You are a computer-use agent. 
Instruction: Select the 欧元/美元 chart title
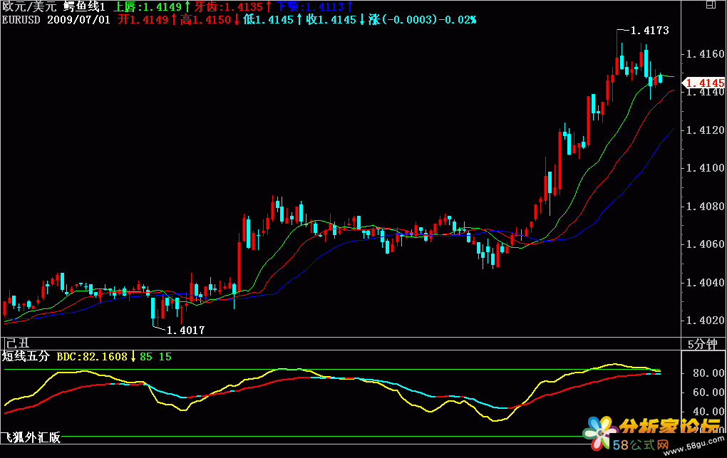click(x=29, y=6)
